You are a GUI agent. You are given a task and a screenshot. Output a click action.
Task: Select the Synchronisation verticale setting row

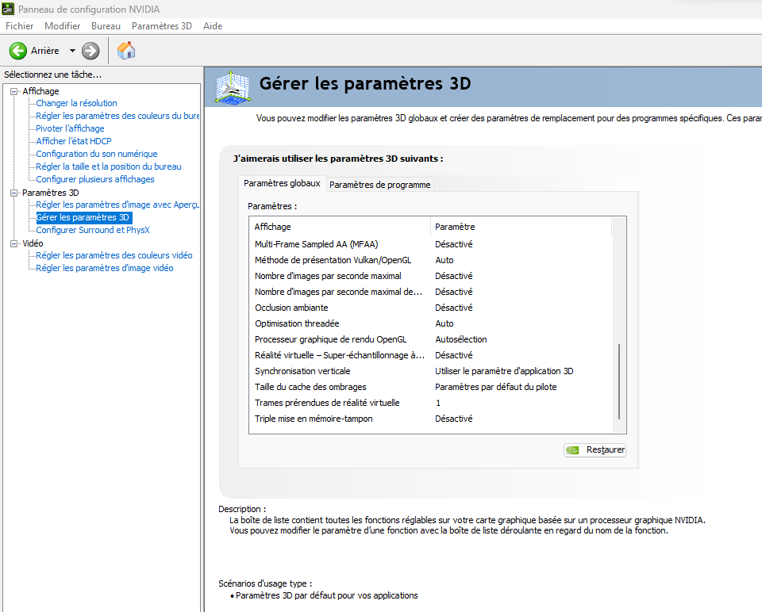point(302,371)
